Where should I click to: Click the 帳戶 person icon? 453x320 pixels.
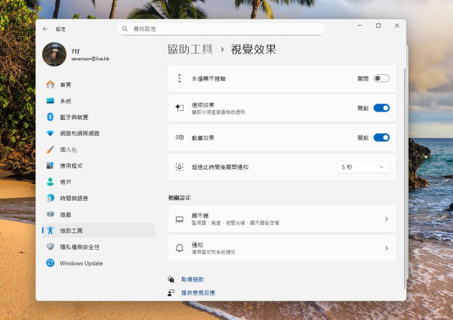(x=51, y=182)
